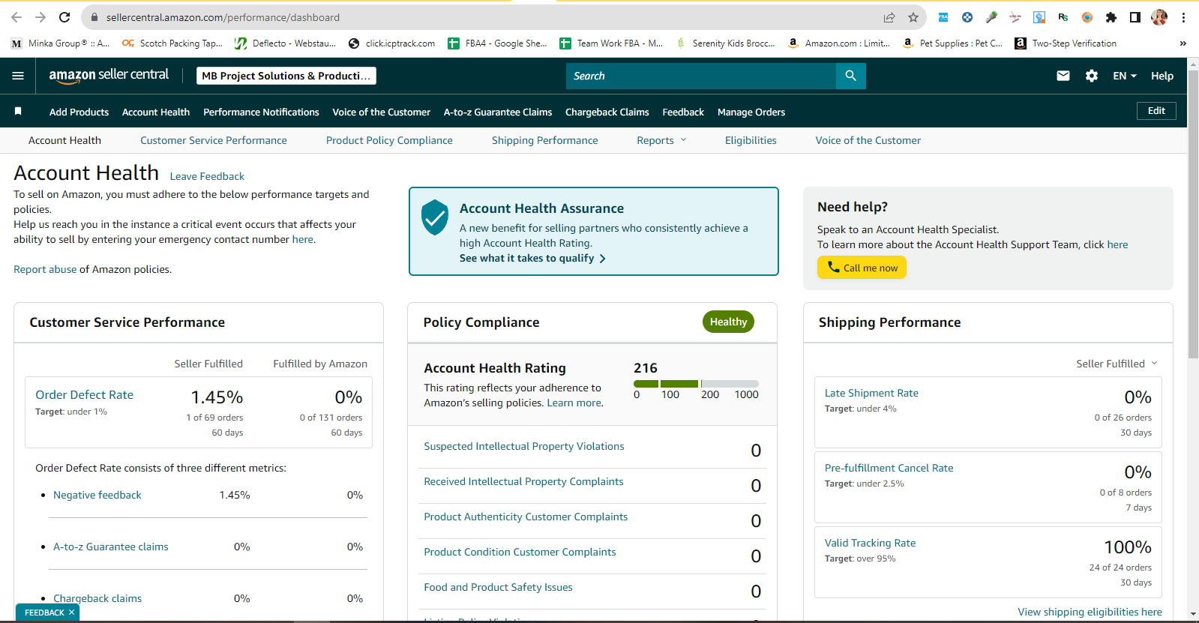Open A-to-z Guarantee Claims menu item
1199x623 pixels.
point(498,112)
